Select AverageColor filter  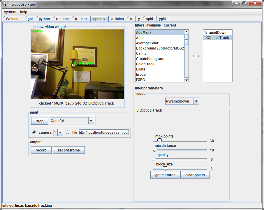(160, 43)
